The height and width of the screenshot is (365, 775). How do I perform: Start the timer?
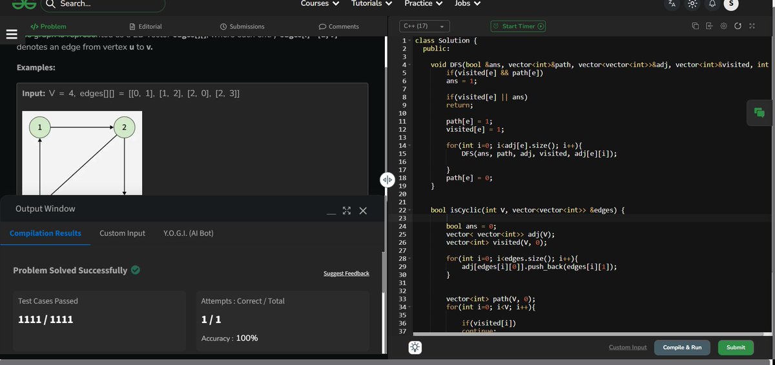coord(519,26)
